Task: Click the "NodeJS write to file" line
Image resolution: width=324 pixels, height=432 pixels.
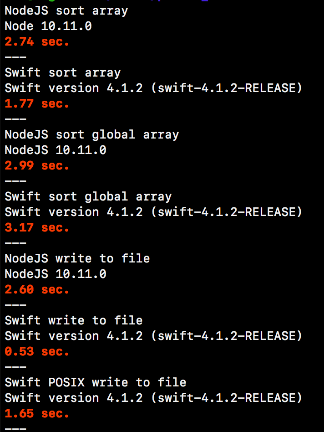Action: [x=77, y=259]
